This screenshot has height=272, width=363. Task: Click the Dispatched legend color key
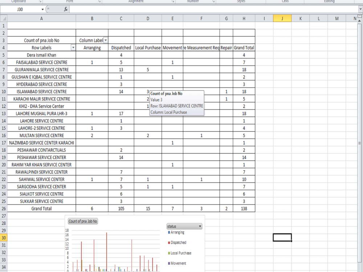pos(168,242)
